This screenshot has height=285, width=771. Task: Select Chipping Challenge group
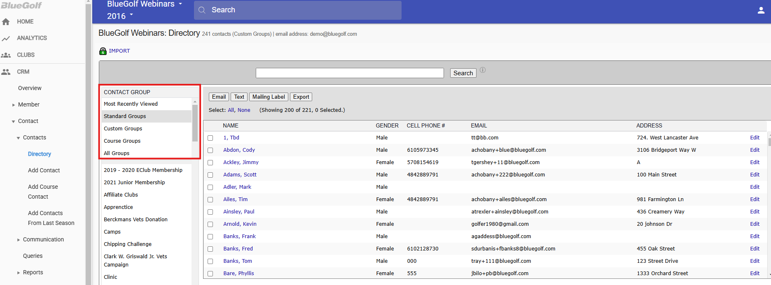point(128,244)
